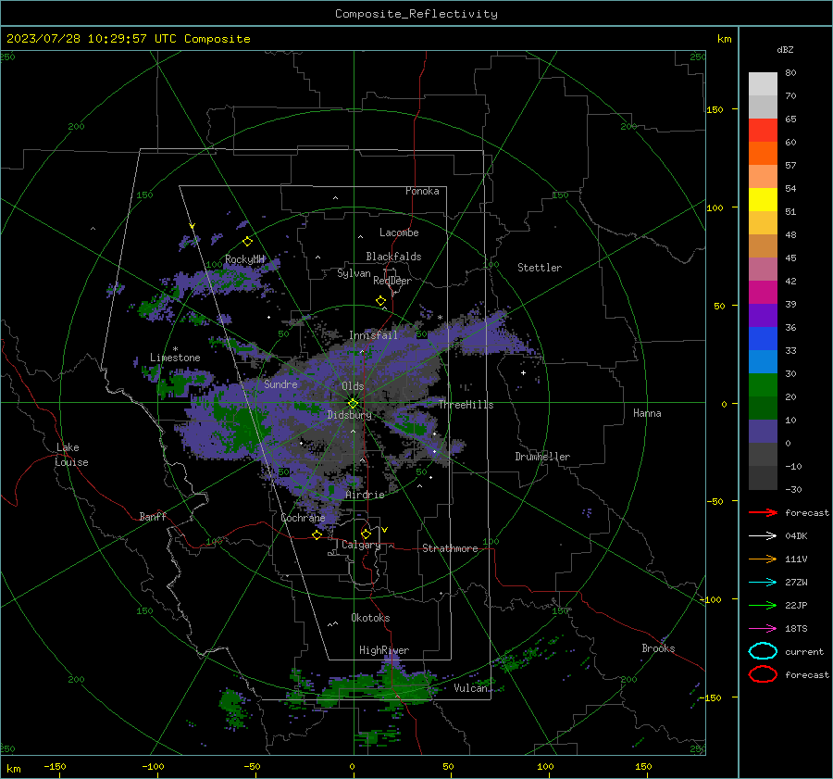
Task: Click the Airdrie city label
Action: pyautogui.click(x=365, y=495)
